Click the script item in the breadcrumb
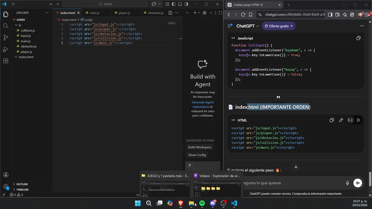This screenshot has width=372, height=209. tap(87, 20)
